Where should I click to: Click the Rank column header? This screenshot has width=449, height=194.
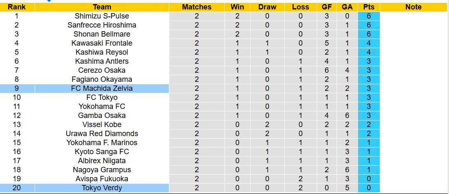16,7
